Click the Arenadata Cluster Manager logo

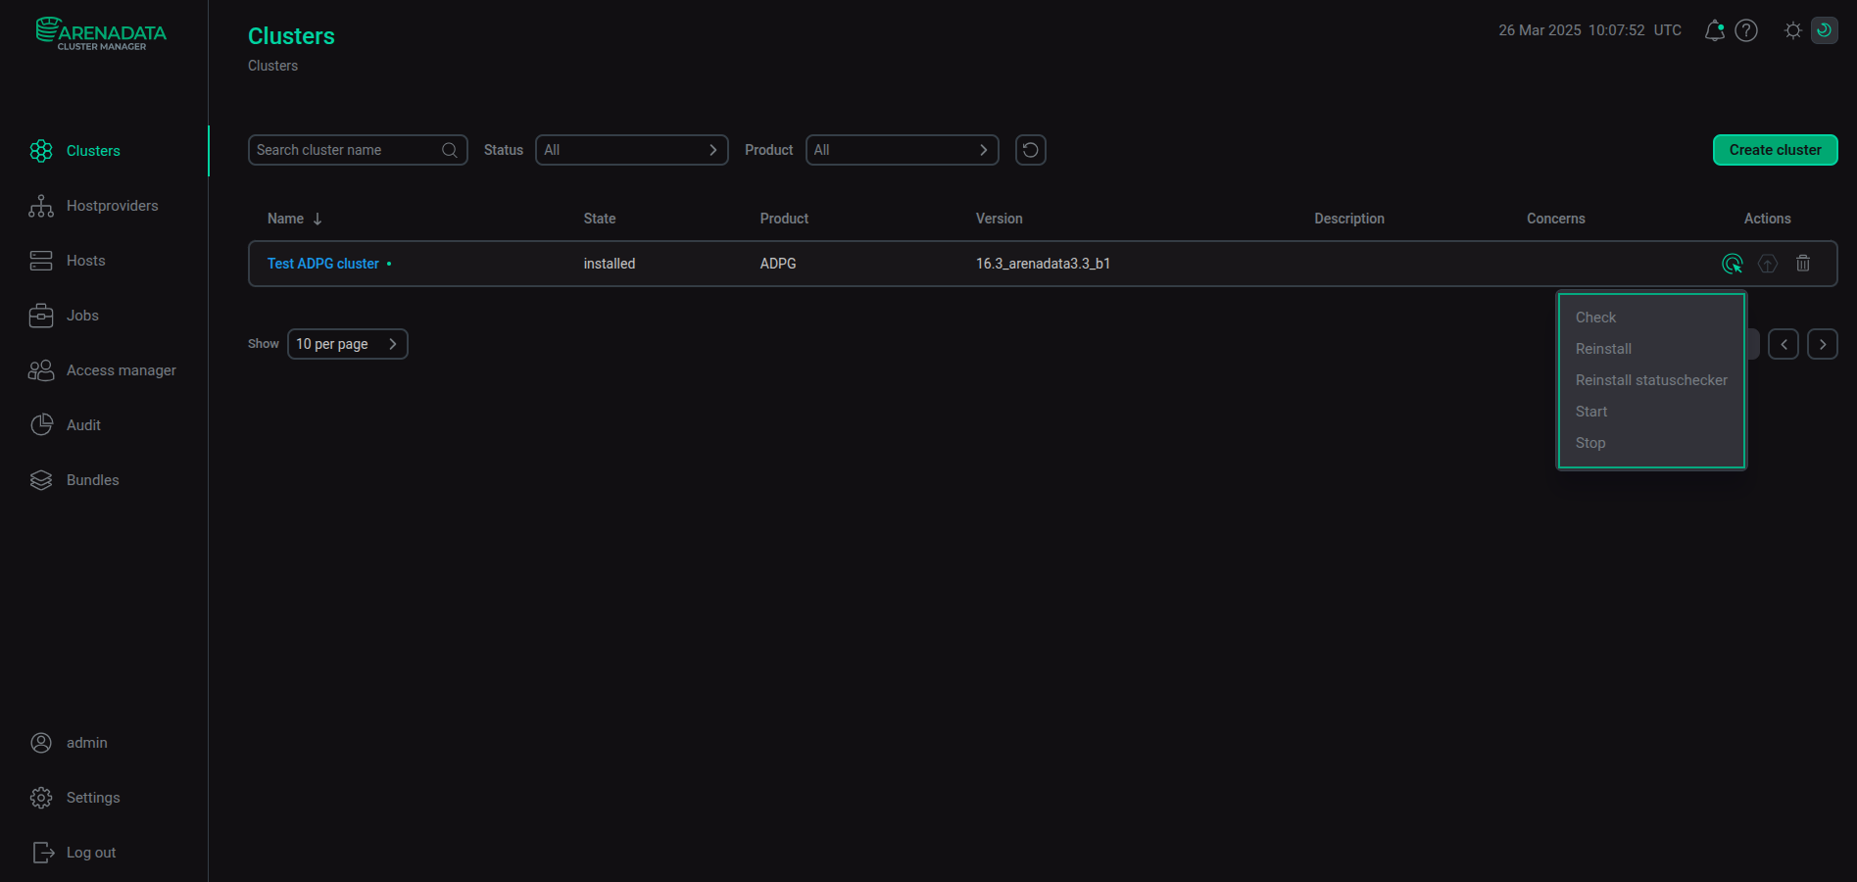tap(101, 33)
